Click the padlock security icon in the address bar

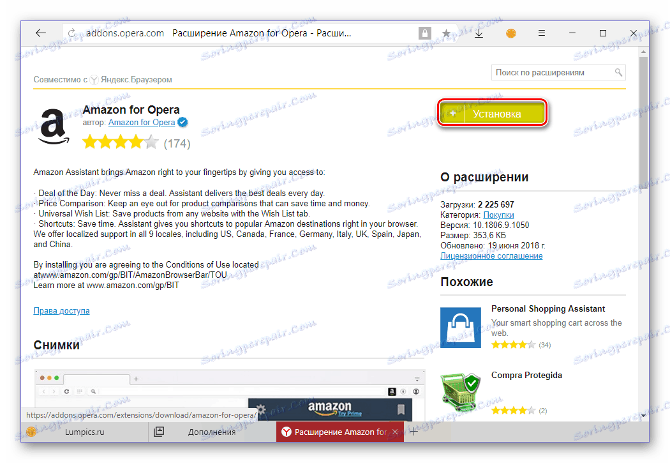[x=425, y=33]
